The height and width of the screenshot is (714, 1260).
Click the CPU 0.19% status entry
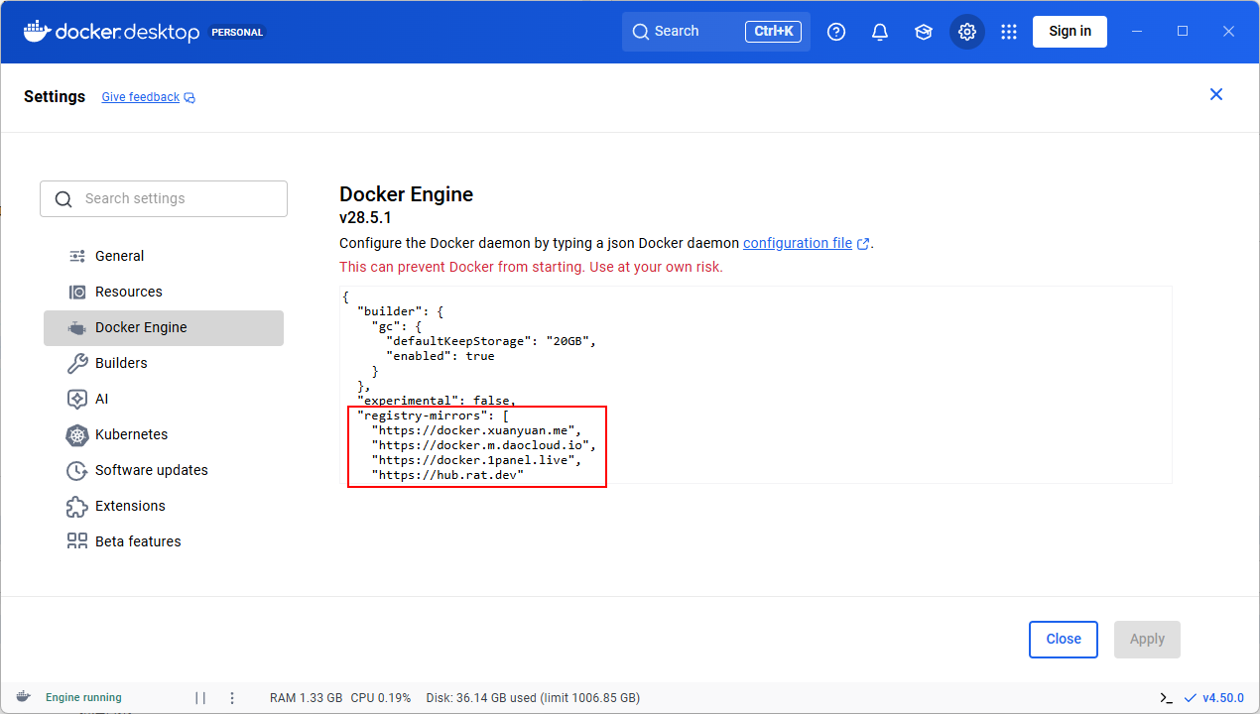coord(381,698)
